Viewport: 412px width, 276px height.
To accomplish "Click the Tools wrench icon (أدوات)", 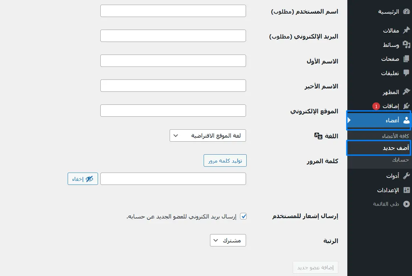I will pos(406,176).
